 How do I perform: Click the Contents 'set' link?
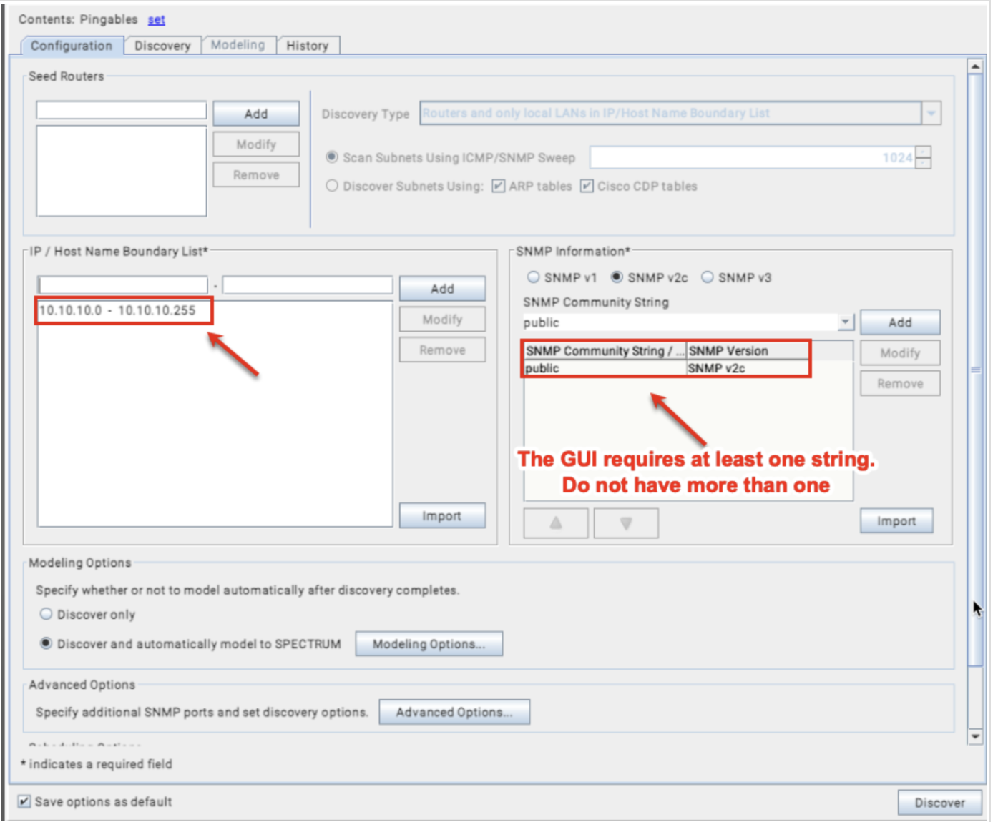tap(156, 19)
